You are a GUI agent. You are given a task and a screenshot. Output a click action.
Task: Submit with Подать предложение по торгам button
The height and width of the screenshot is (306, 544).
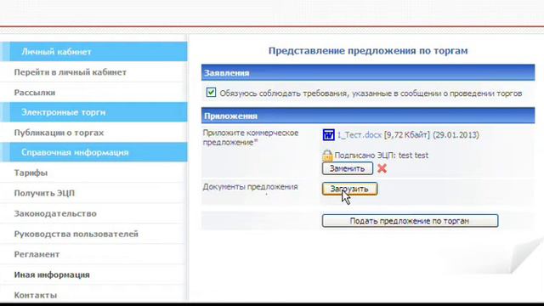[410, 221]
